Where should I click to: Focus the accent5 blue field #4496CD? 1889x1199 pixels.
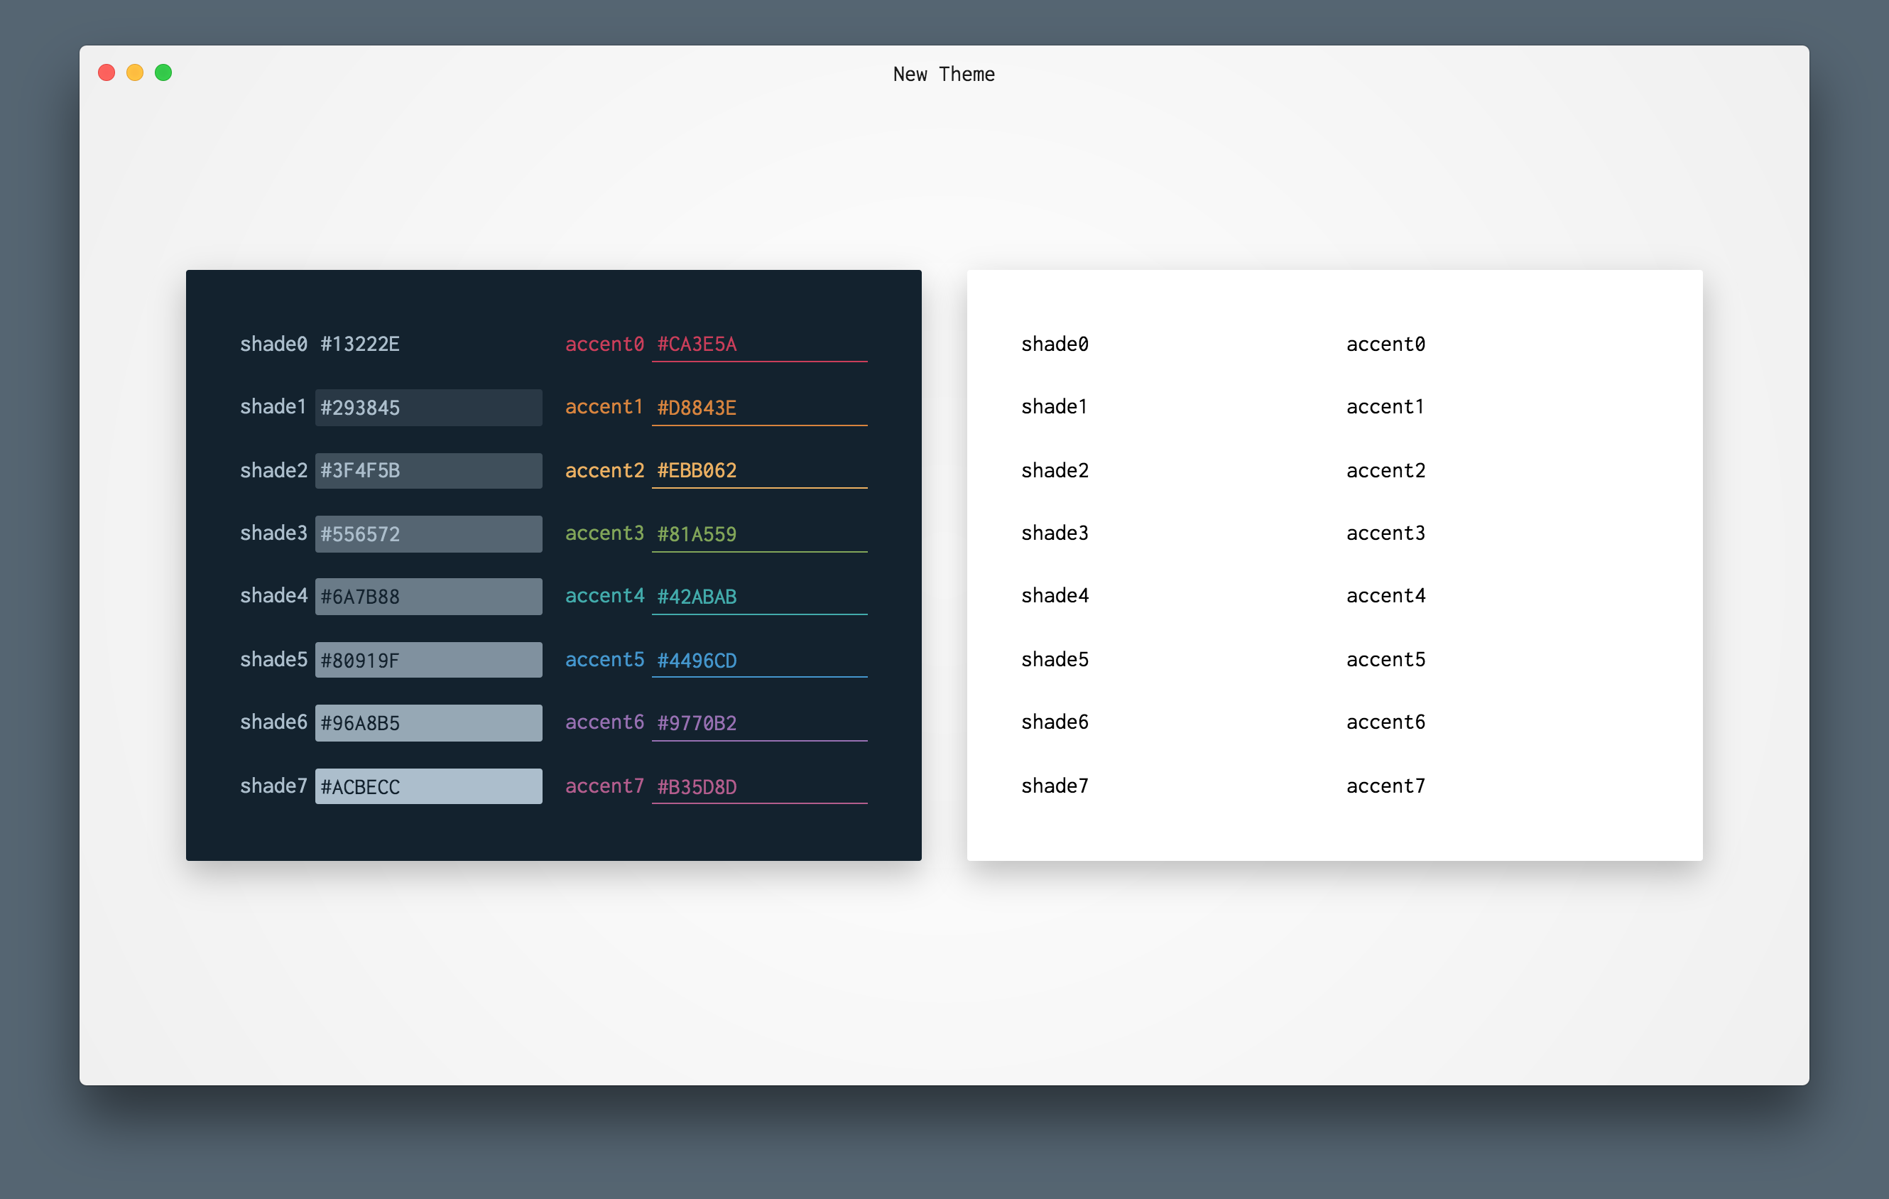[758, 660]
